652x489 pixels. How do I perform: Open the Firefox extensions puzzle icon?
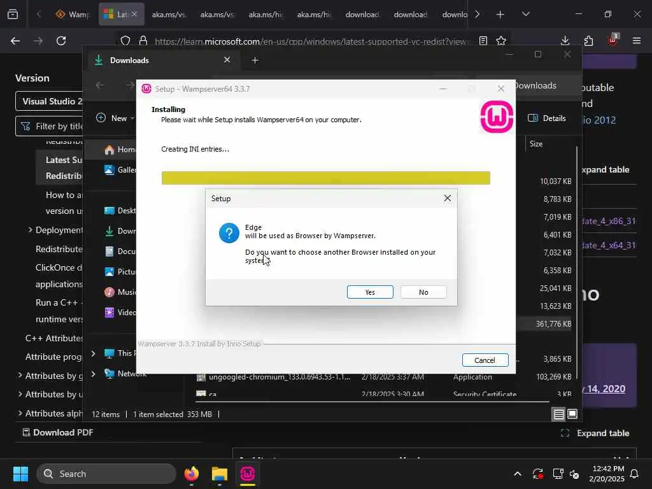[x=588, y=41]
